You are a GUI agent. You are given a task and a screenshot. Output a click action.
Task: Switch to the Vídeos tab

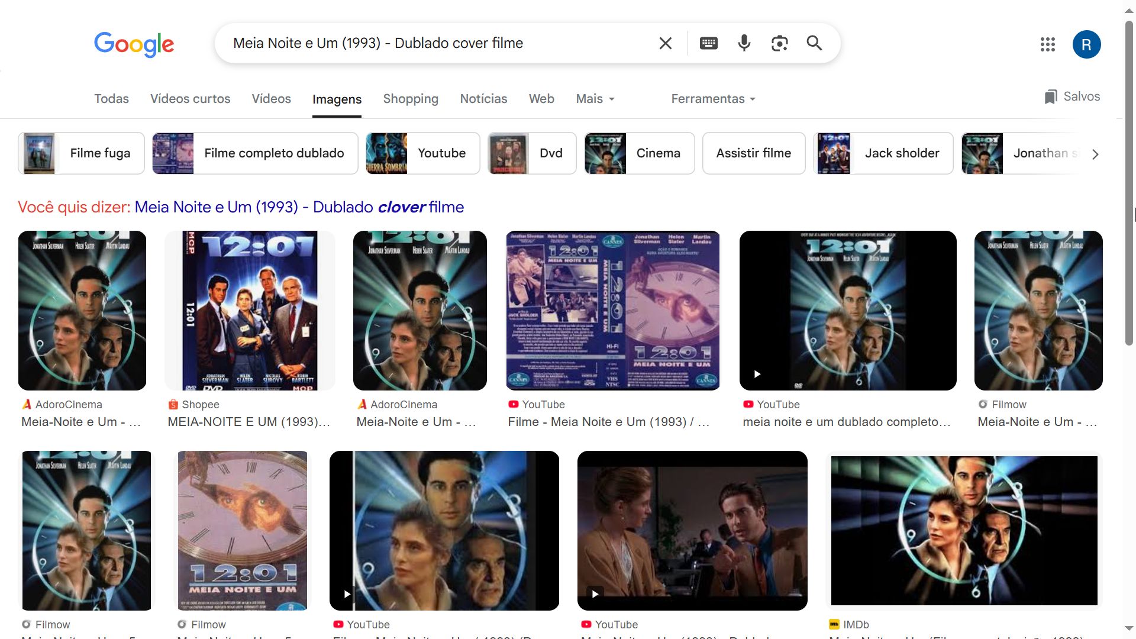[271, 99]
